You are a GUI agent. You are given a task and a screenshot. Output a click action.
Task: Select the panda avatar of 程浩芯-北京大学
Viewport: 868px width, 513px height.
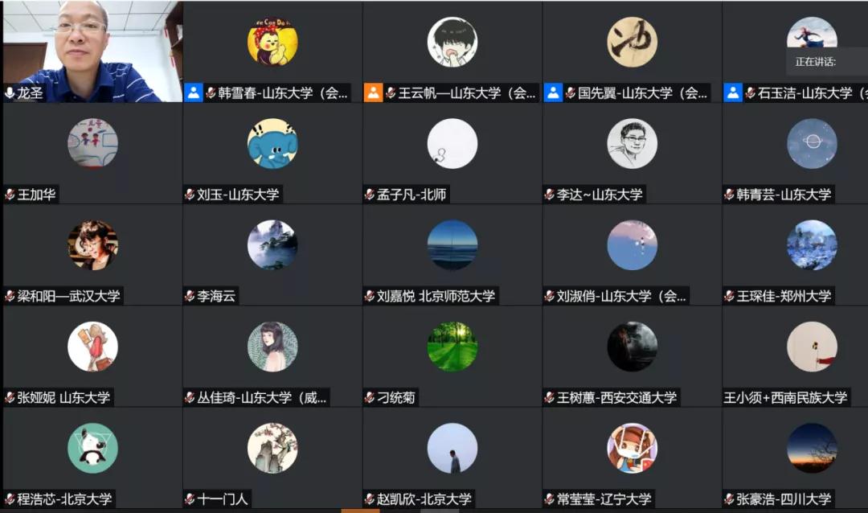(92, 448)
